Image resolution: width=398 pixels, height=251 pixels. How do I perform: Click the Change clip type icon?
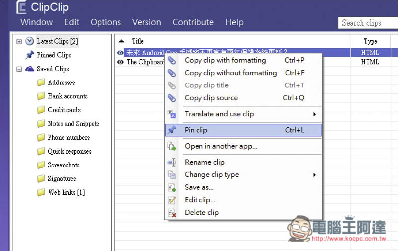pos(172,174)
